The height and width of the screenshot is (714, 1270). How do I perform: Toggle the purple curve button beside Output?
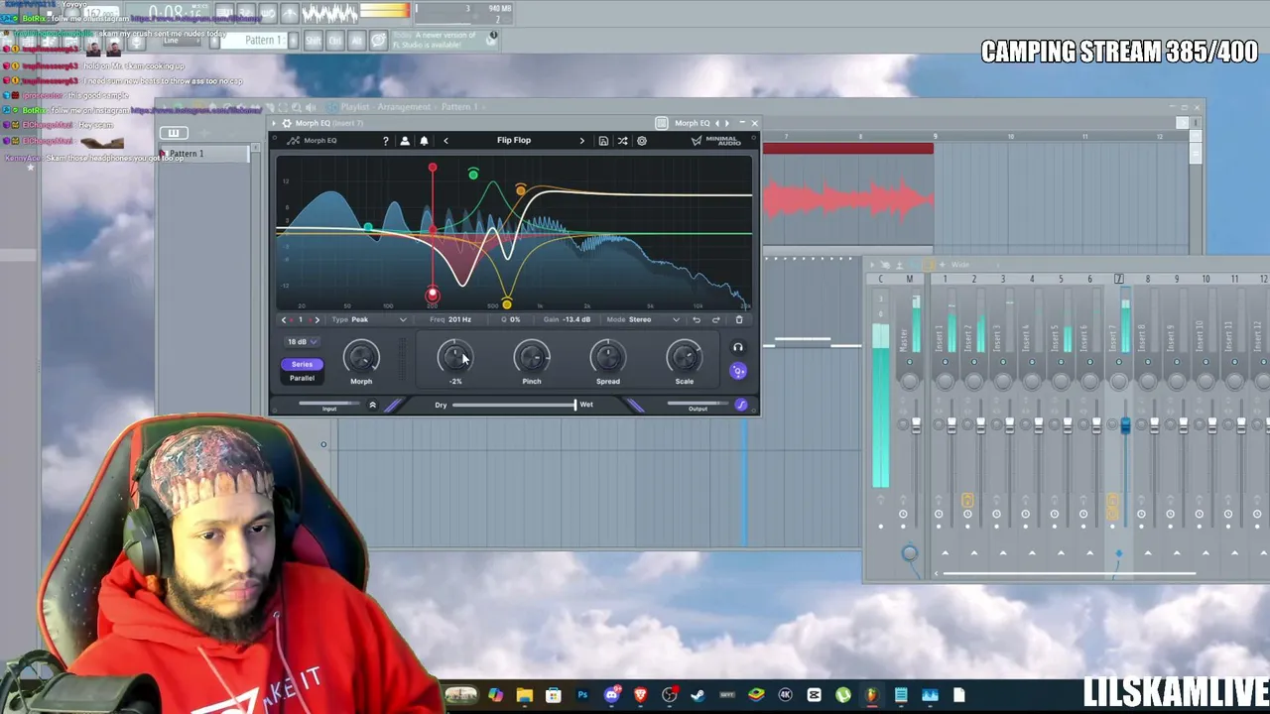pyautogui.click(x=740, y=405)
